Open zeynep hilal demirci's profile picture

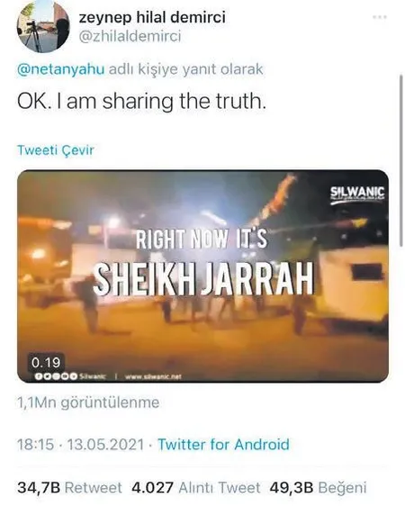coord(43,27)
